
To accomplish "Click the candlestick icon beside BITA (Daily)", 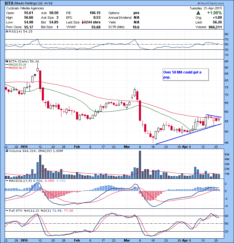I will (7, 61).
